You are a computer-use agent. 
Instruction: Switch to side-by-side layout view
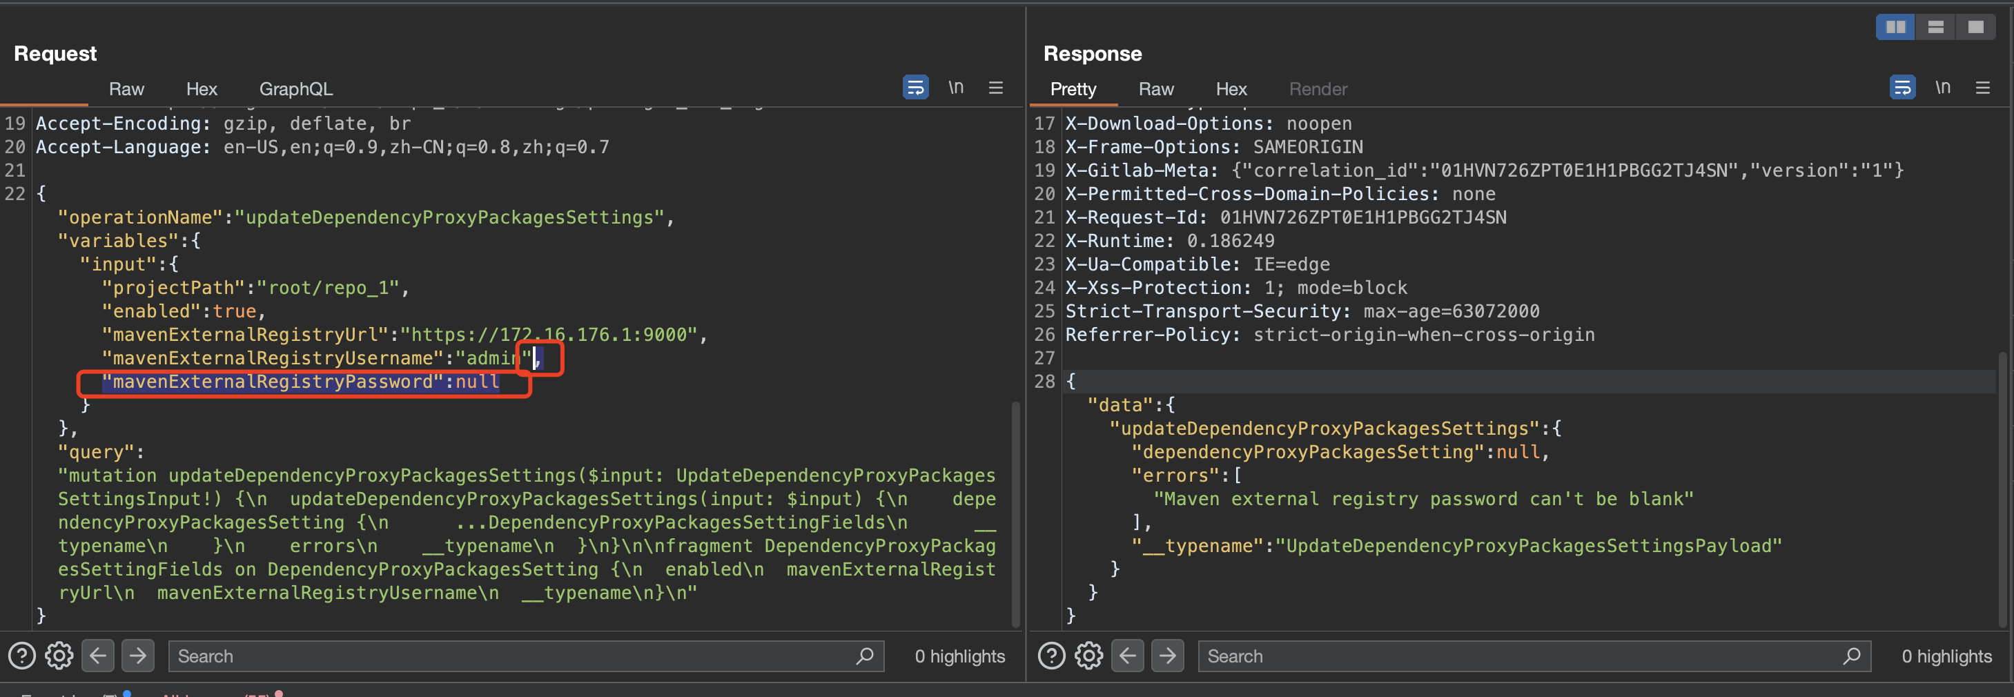(1895, 28)
